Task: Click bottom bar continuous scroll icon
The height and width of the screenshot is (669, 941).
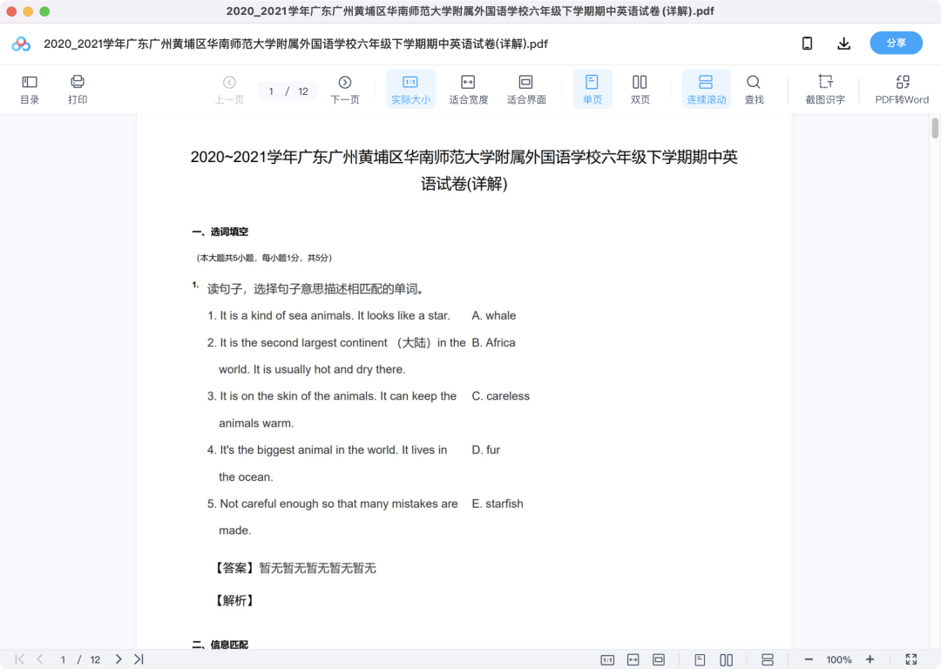Action: pos(767,660)
